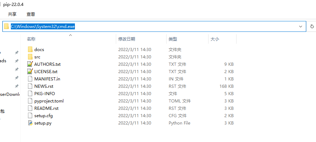Click the NEWS.rst file icon

30,86
